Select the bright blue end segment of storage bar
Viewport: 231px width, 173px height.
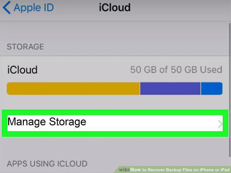tap(212, 89)
